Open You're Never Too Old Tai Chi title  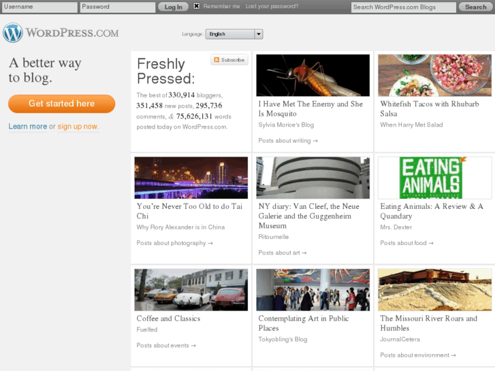pyautogui.click(x=189, y=211)
